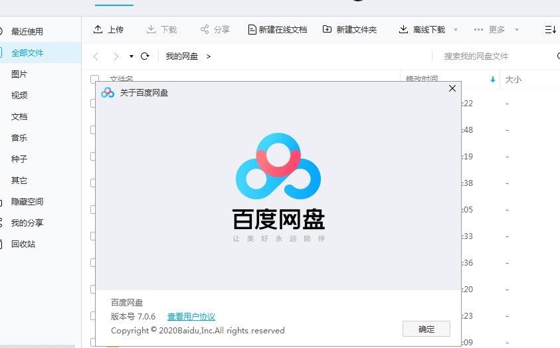Open the 音乐 category
The height and width of the screenshot is (348, 560).
click(19, 137)
